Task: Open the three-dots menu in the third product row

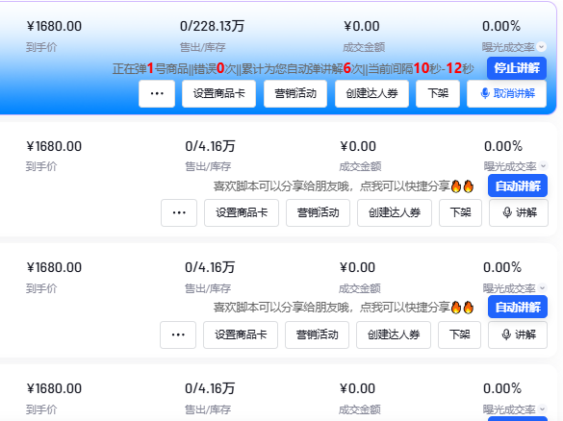Action: pos(178,334)
